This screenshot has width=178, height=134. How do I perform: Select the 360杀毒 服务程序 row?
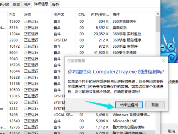[x=77, y=40]
